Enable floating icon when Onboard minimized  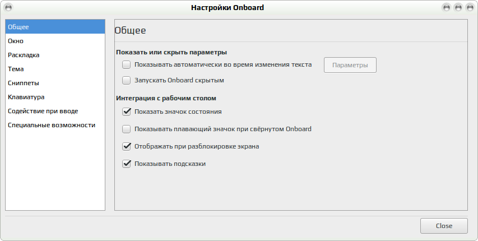point(126,129)
